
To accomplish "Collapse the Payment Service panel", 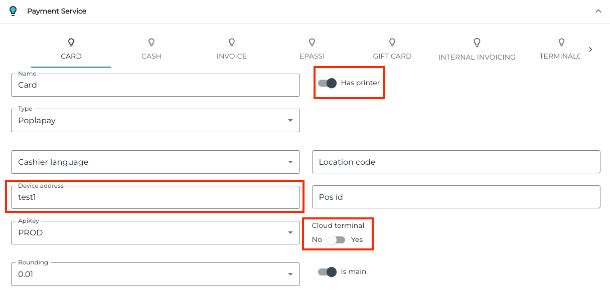I will [598, 10].
